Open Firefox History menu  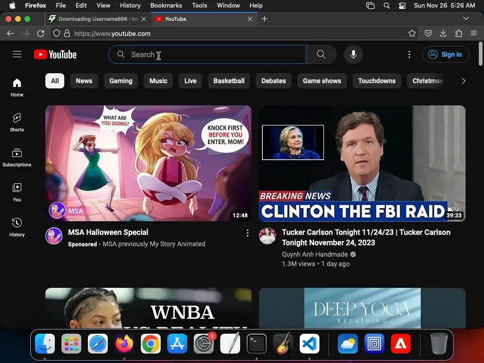[x=130, y=5]
